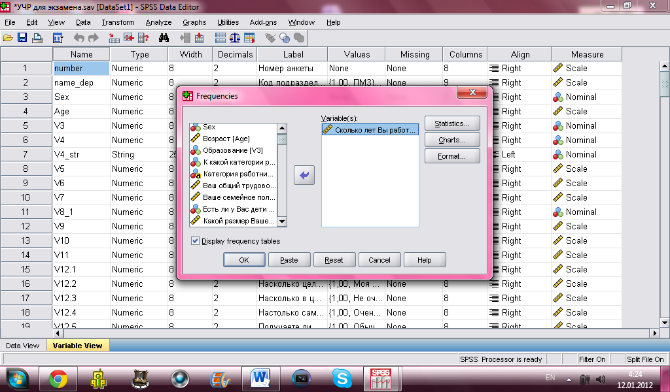Open the Windows Start menu orb
Image resolution: width=670 pixels, height=392 pixels.
pyautogui.click(x=17, y=379)
